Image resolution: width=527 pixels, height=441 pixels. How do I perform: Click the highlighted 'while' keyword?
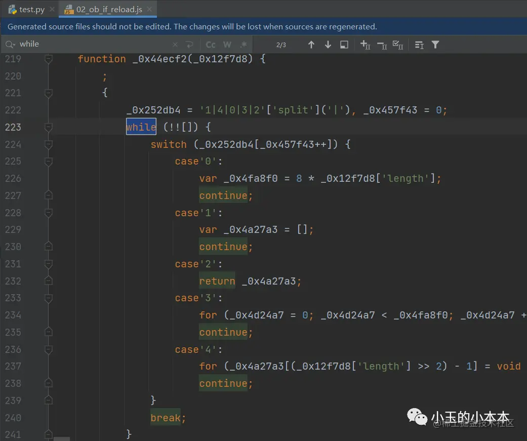[141, 127]
